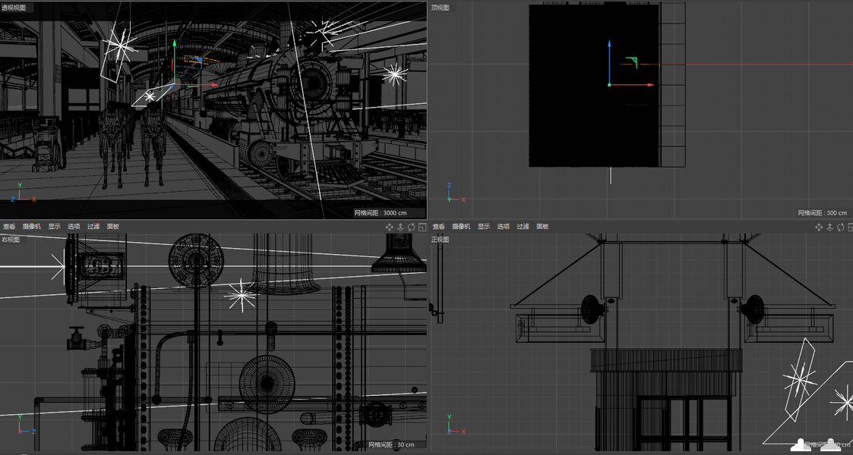Click the rotate view icon in front view
Screen dimensions: 853x455
(841, 227)
